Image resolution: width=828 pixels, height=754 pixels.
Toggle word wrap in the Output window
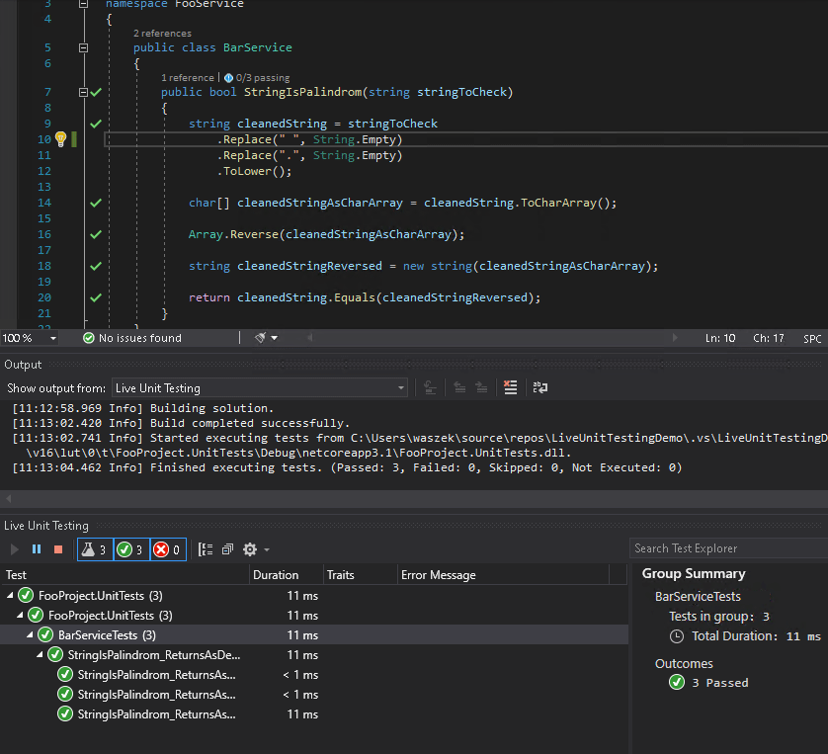(538, 387)
